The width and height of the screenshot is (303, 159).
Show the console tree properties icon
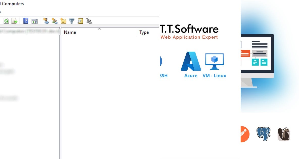click(x=34, y=21)
